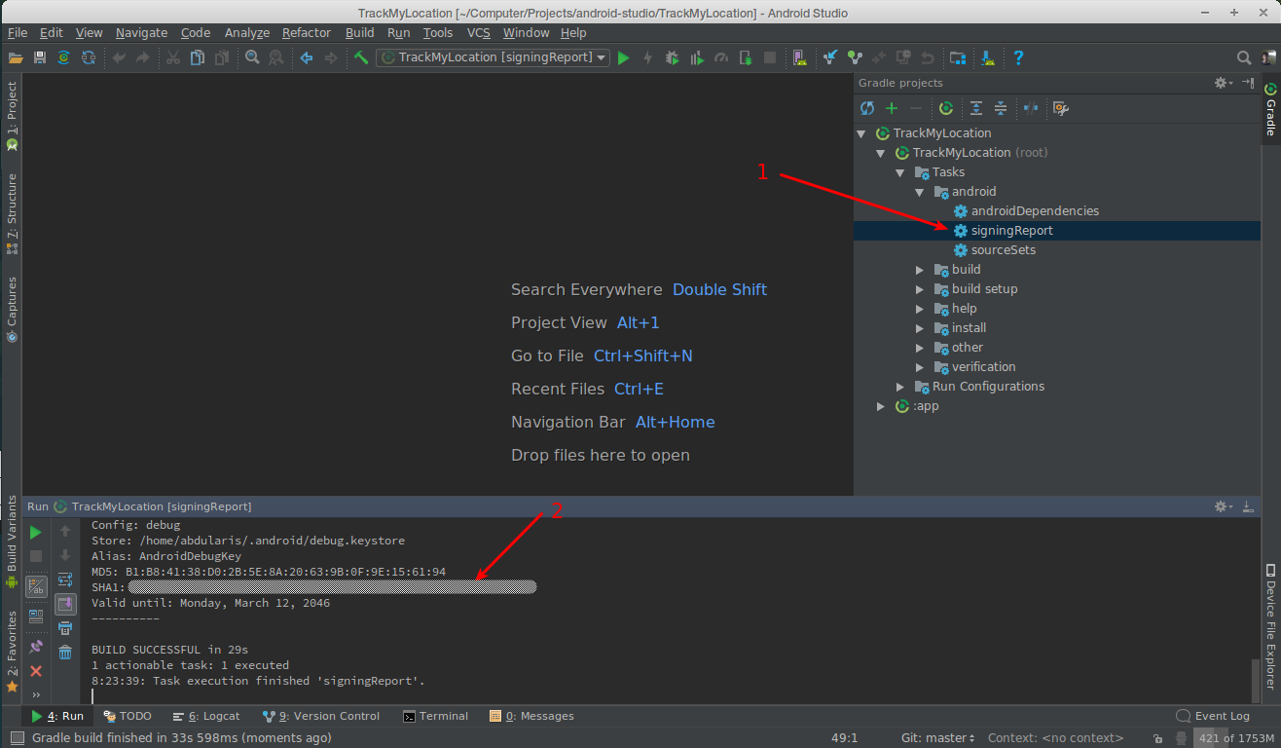
Task: Open the Analyze menu
Action: click(247, 32)
